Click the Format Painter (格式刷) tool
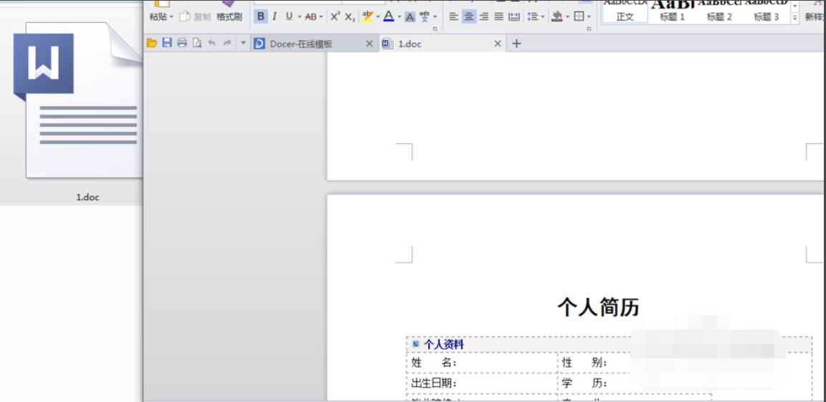Viewport: 826px width, 402px height. [x=229, y=16]
